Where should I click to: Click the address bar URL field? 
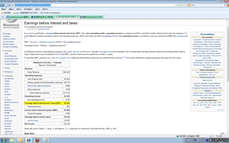[x=93, y=5]
